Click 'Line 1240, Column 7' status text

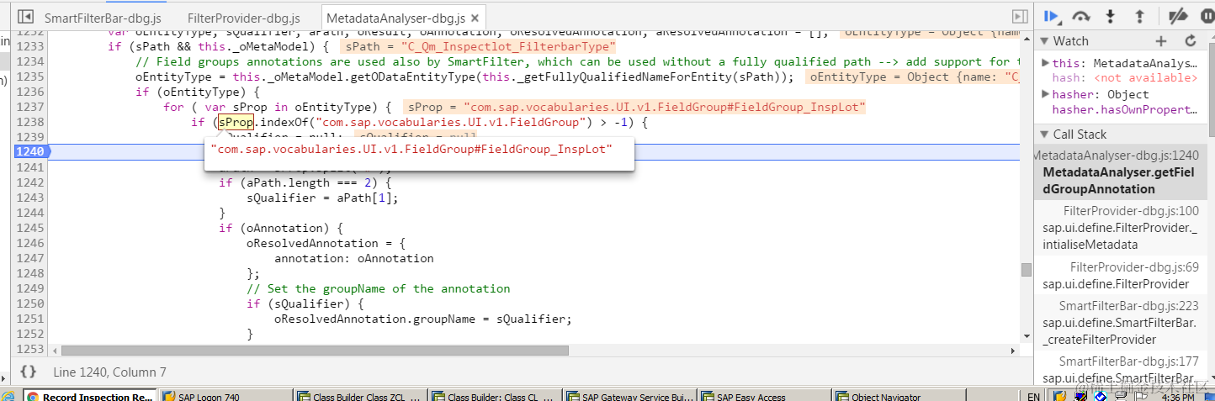[109, 372]
